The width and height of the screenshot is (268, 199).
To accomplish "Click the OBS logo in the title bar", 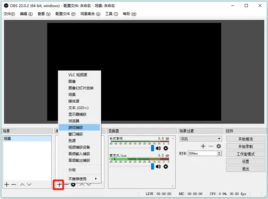I will [6, 6].
